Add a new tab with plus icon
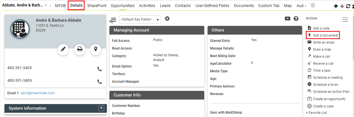354x117 pixels. coord(313,5)
